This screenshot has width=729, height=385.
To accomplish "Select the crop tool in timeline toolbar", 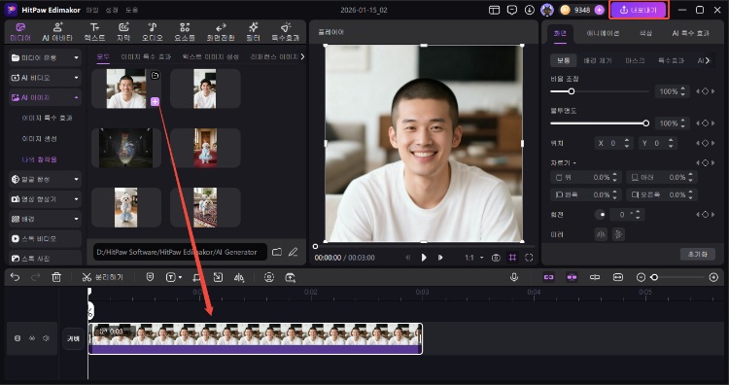I will click(x=196, y=278).
